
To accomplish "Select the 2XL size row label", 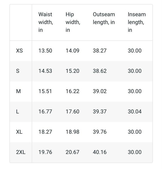I will (21, 152).
